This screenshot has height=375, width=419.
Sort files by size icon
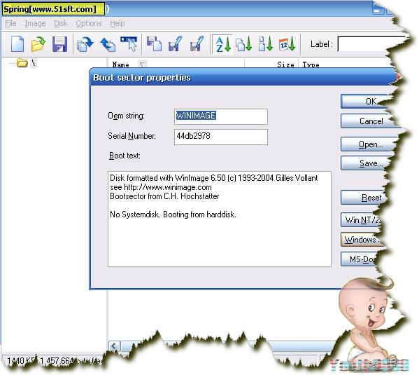point(266,44)
